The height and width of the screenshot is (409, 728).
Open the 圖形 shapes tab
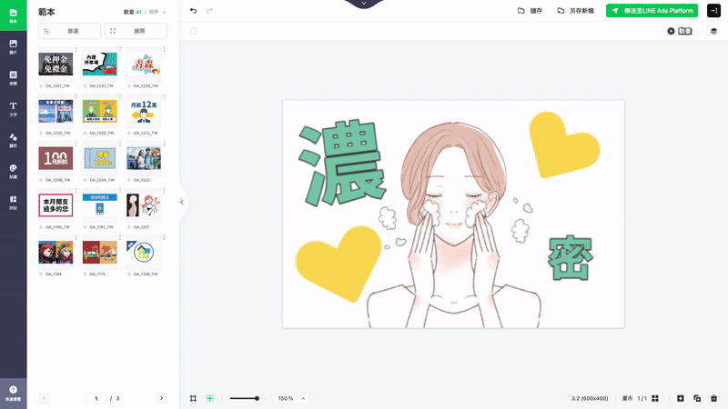click(13, 140)
